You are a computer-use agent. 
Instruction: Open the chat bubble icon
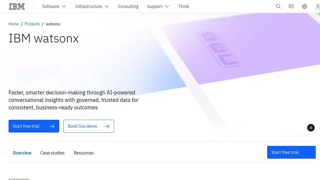(x=291, y=6)
